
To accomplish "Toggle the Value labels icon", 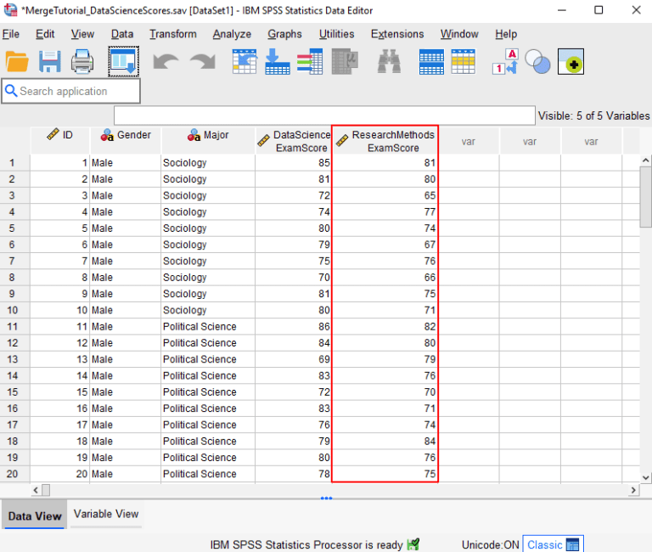I will pyautogui.click(x=505, y=62).
